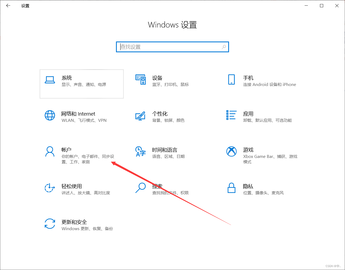Open the 隐私 settings title
345x270 pixels.
(248, 186)
